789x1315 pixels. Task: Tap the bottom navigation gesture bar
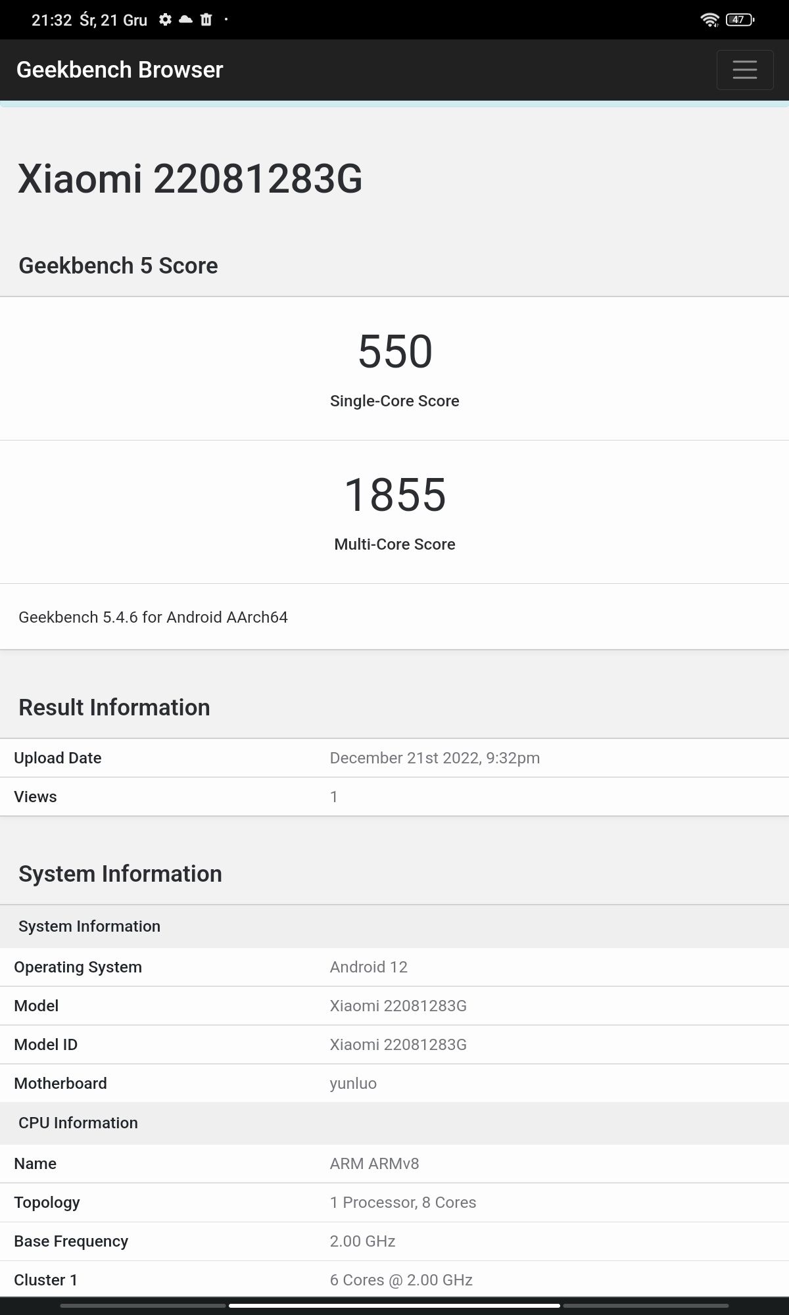point(394,1306)
